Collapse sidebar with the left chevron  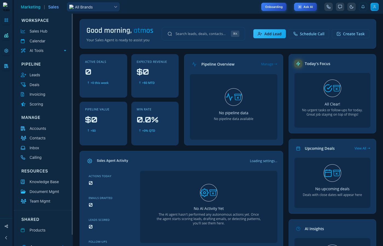6,238
